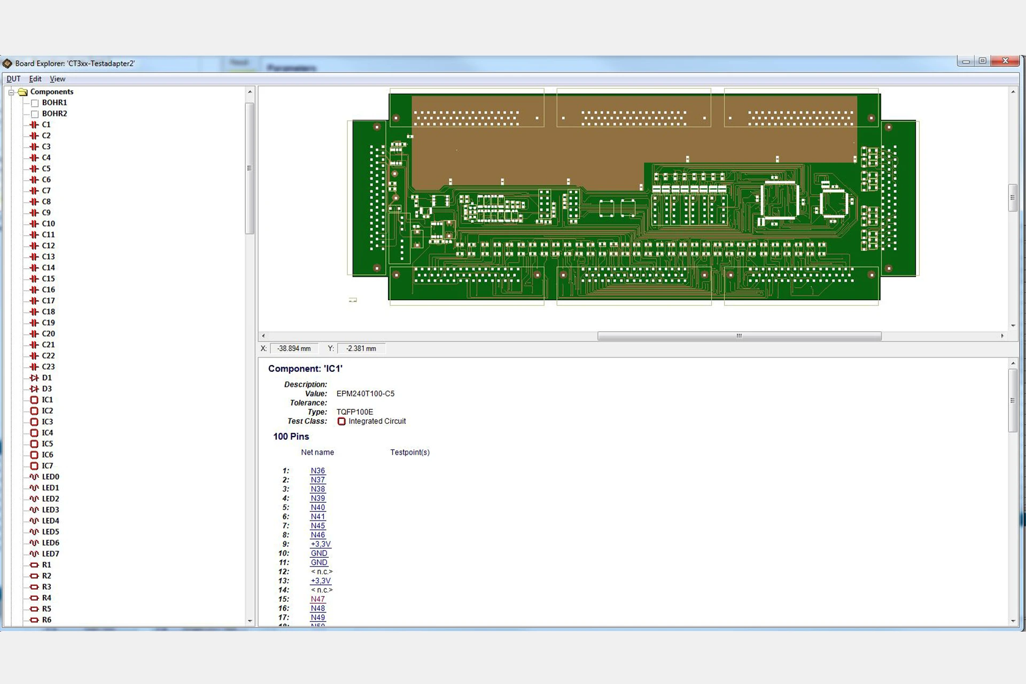Follow the GND link on pin 10
The width and height of the screenshot is (1026, 684).
pos(318,553)
